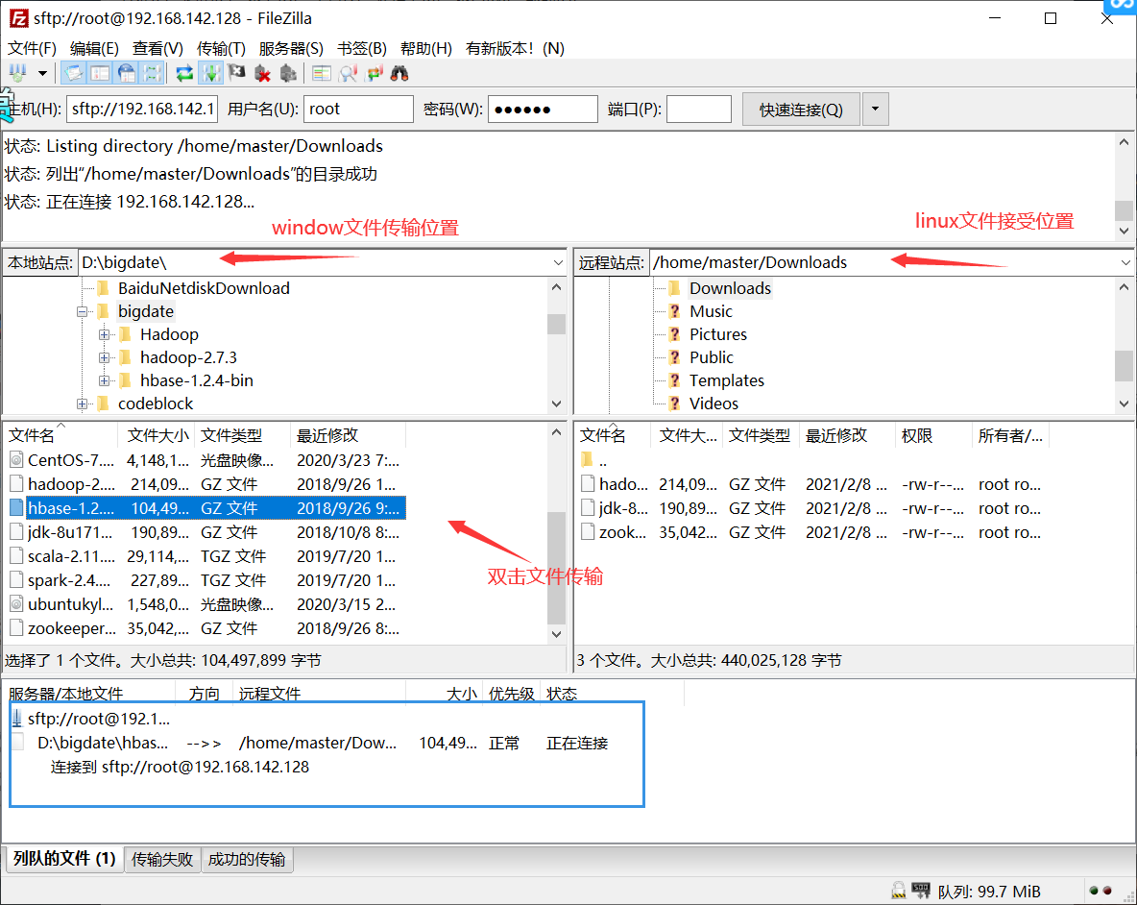Select the remote Templates folder
Image resolution: width=1137 pixels, height=905 pixels.
pos(727,380)
